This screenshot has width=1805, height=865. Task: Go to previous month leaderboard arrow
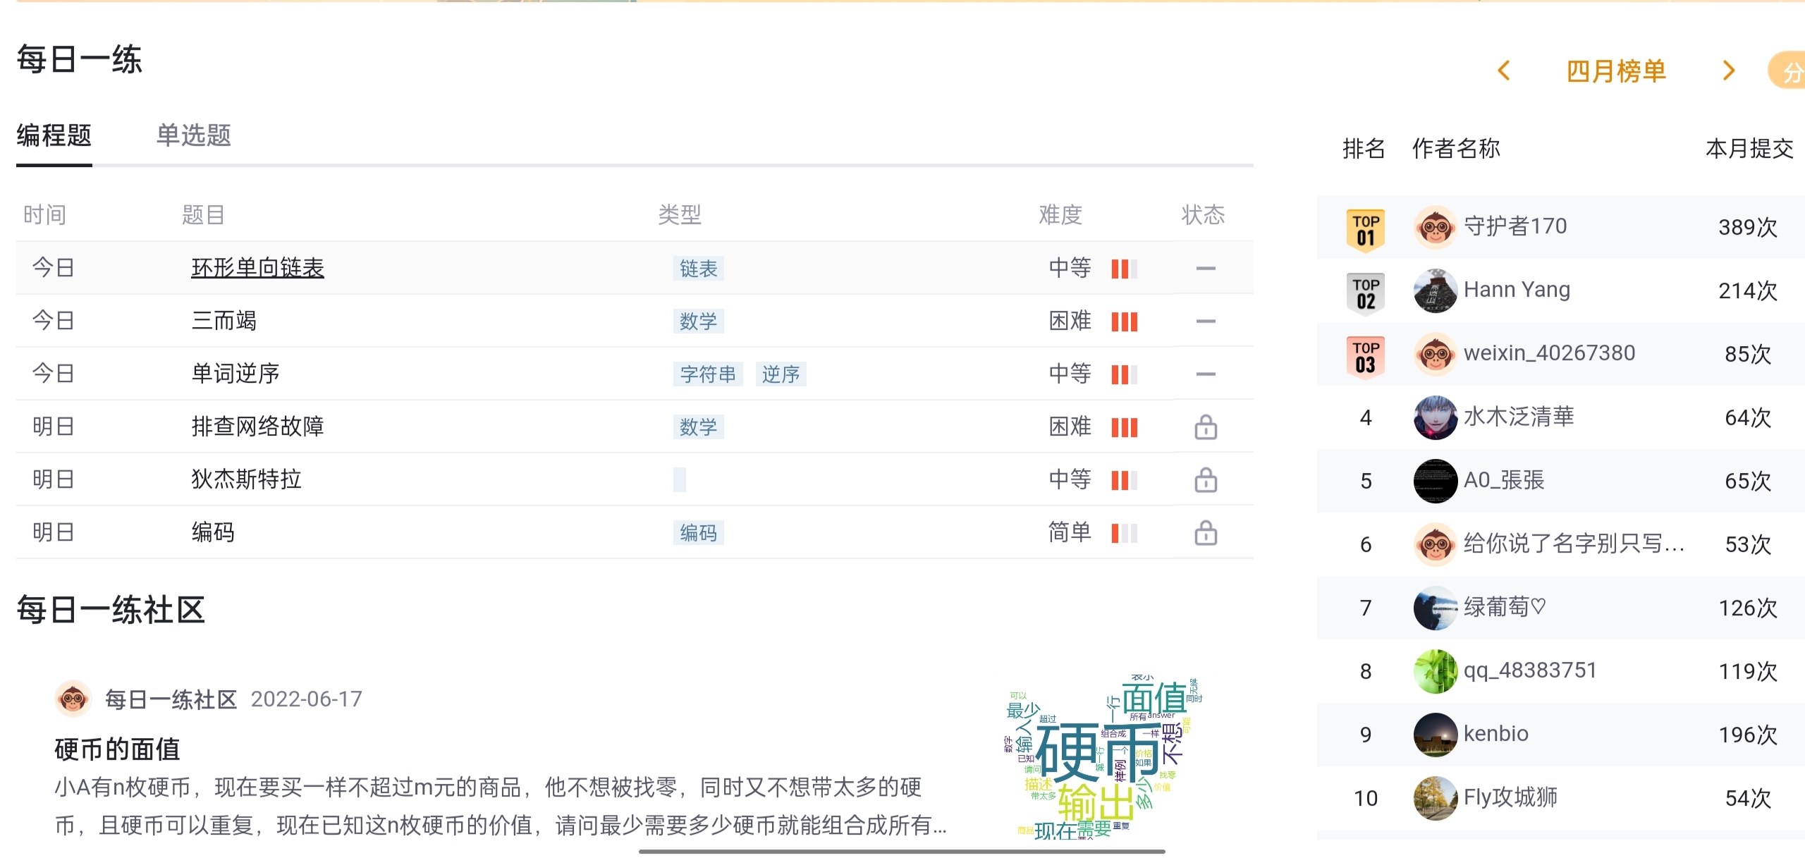pos(1503,70)
